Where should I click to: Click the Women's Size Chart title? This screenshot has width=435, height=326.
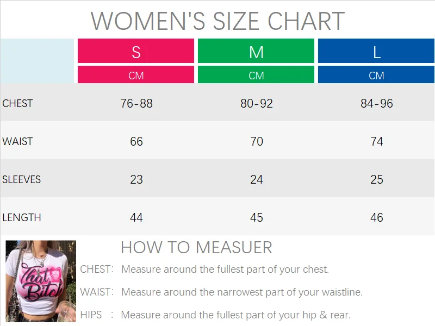217,21
